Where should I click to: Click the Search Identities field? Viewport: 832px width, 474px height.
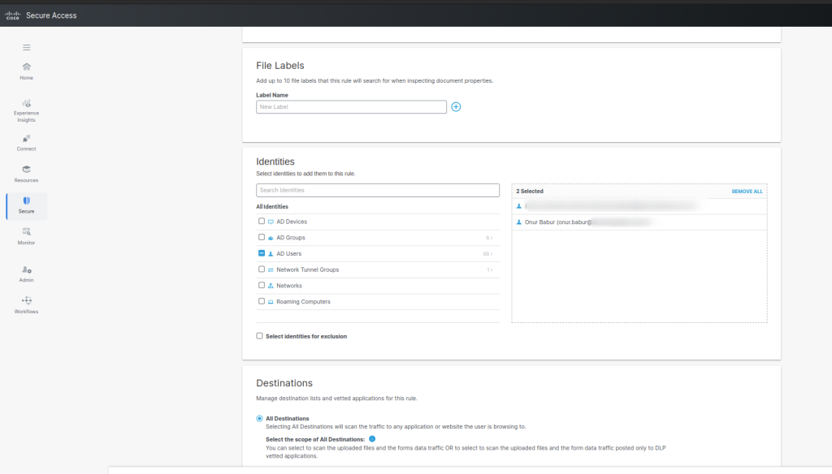tap(377, 190)
